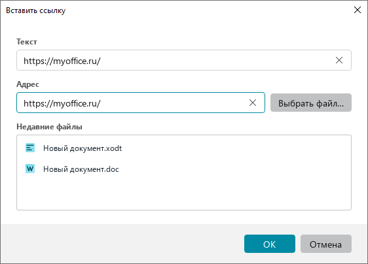This screenshot has height=264, width=368.
Task: Focus the Адрес input field
Action: (x=141, y=103)
